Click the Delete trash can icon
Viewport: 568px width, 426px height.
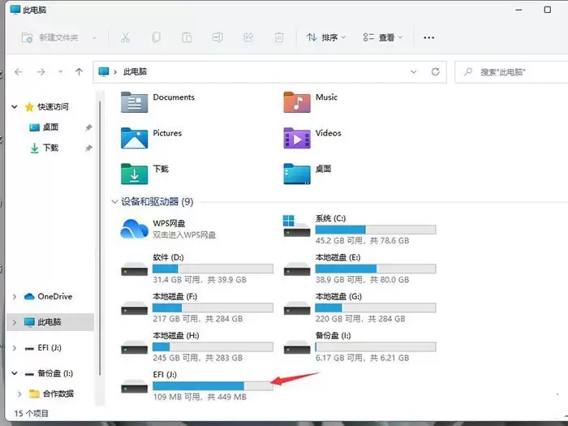pyautogui.click(x=279, y=37)
